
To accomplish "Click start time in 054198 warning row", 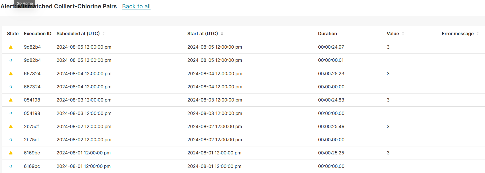I will click(215, 100).
